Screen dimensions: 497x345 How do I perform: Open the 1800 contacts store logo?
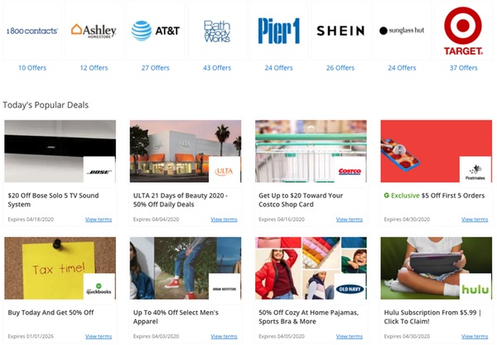[32, 31]
